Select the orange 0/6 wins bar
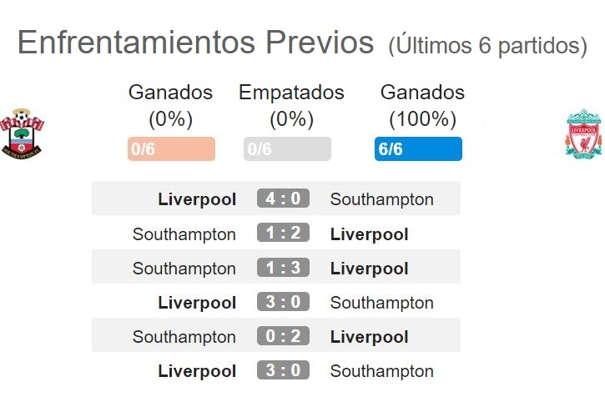This screenshot has height=402, width=605. point(171,149)
